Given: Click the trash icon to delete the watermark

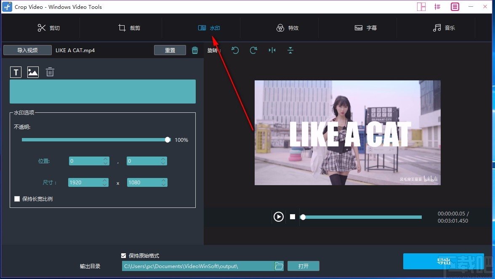Looking at the screenshot, I should click(50, 72).
